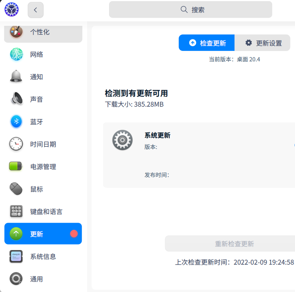Image resolution: width=295 pixels, height=292 pixels.
Task: Select 蓝牙 label in sidebar
Action: click(x=37, y=122)
